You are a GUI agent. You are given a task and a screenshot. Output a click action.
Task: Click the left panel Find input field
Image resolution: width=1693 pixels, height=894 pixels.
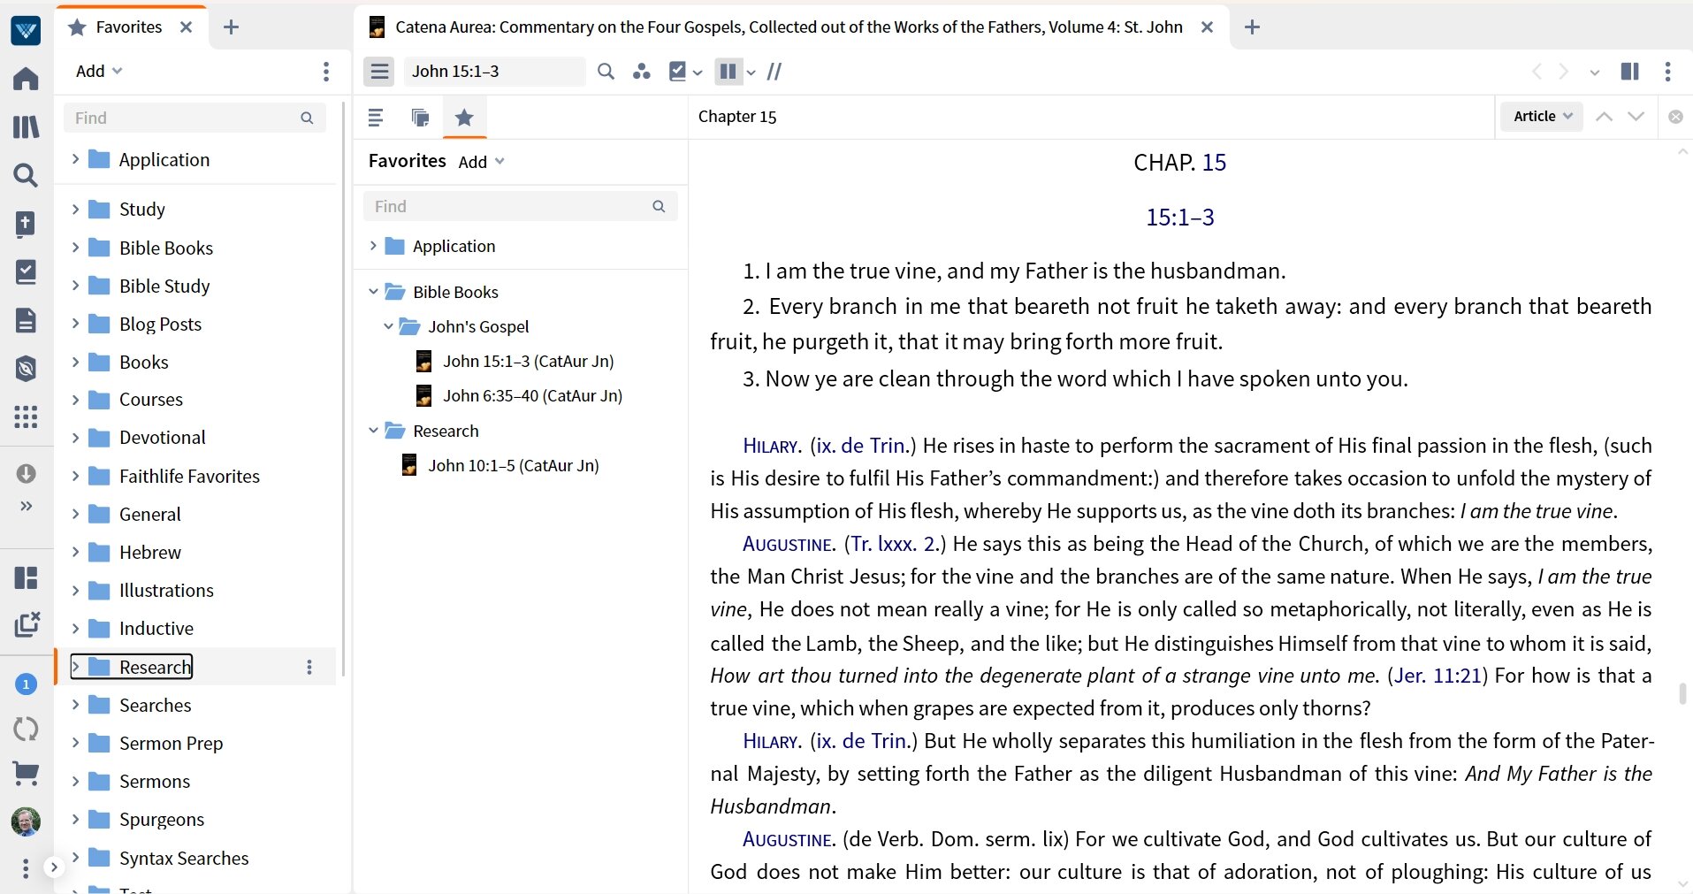[x=194, y=118]
